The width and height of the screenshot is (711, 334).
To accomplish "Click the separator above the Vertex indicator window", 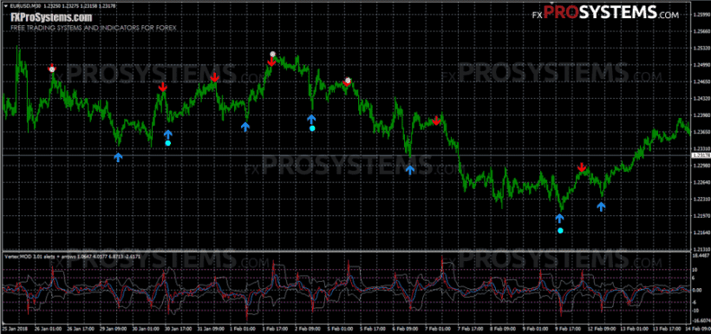I will pyautogui.click(x=345, y=251).
